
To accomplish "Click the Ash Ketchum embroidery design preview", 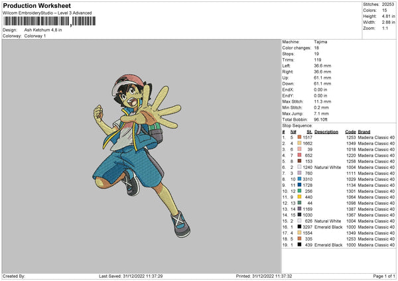I will point(142,156).
